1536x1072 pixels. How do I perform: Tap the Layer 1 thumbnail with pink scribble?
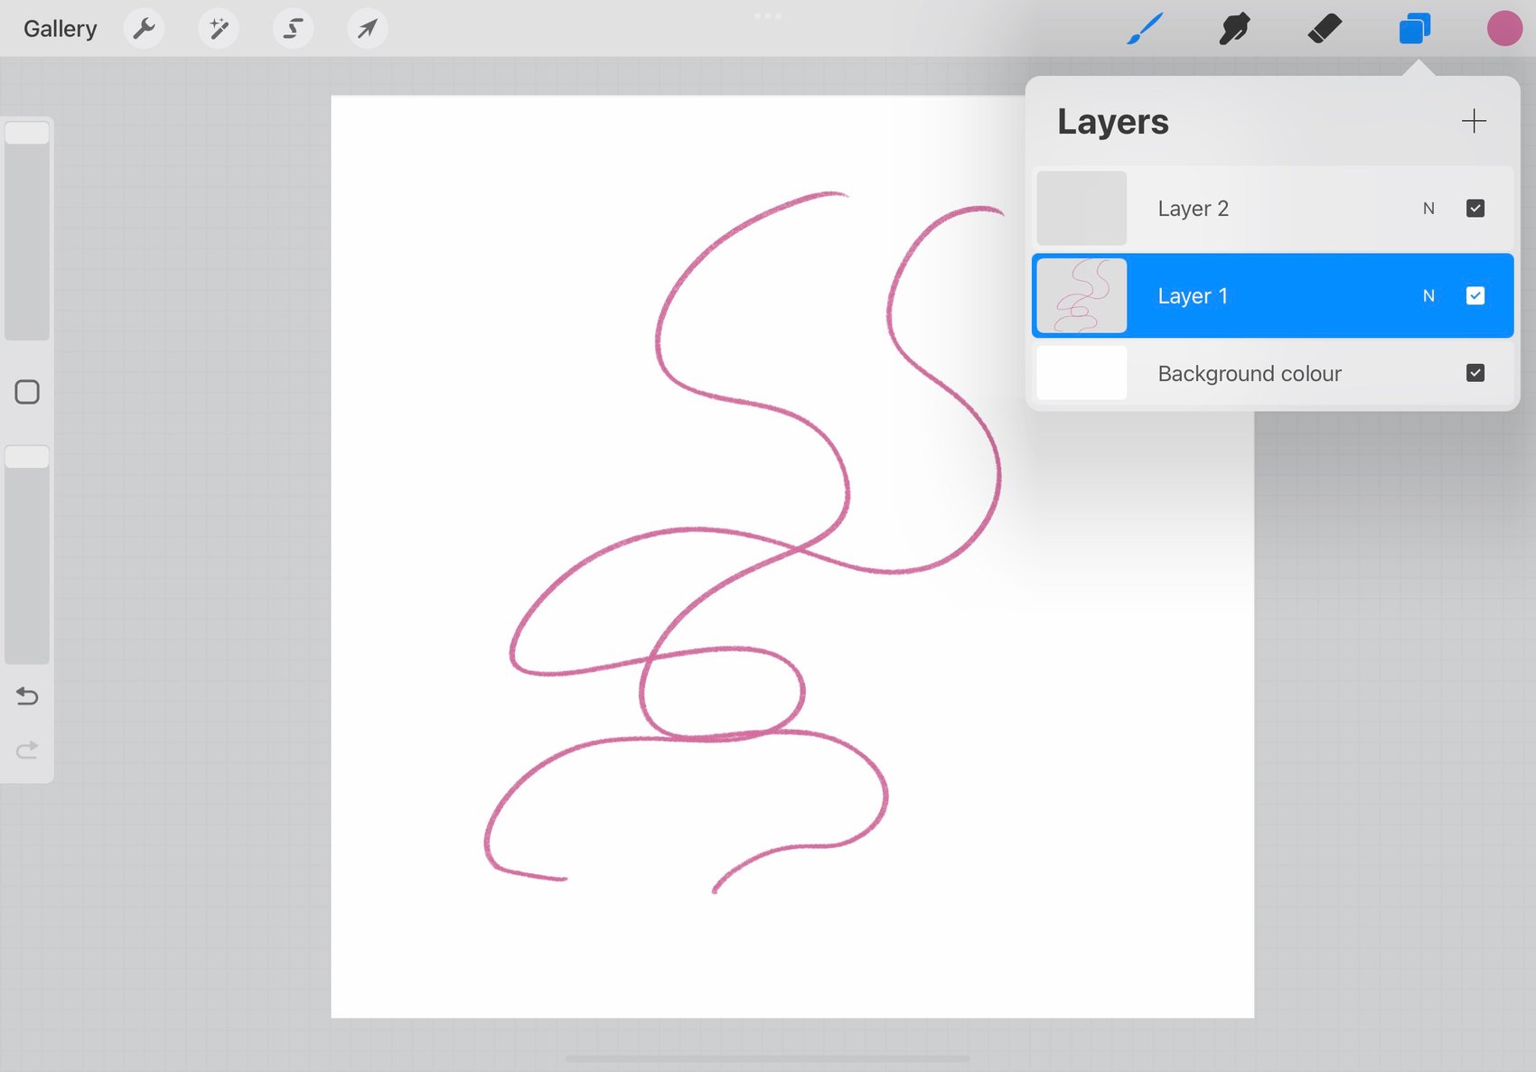click(1082, 296)
